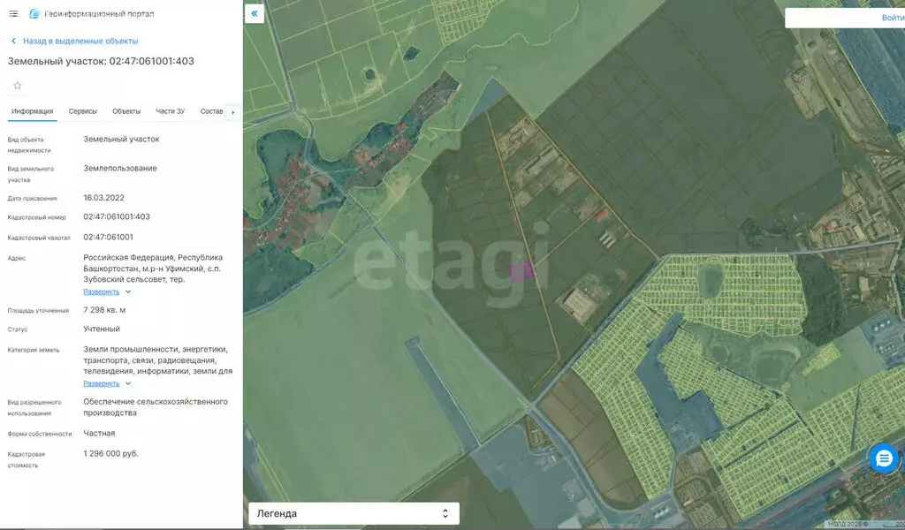Expand the land category description

point(101,383)
